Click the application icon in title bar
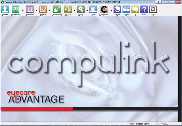The width and height of the screenshot is (182, 126). pyautogui.click(x=2, y=2)
